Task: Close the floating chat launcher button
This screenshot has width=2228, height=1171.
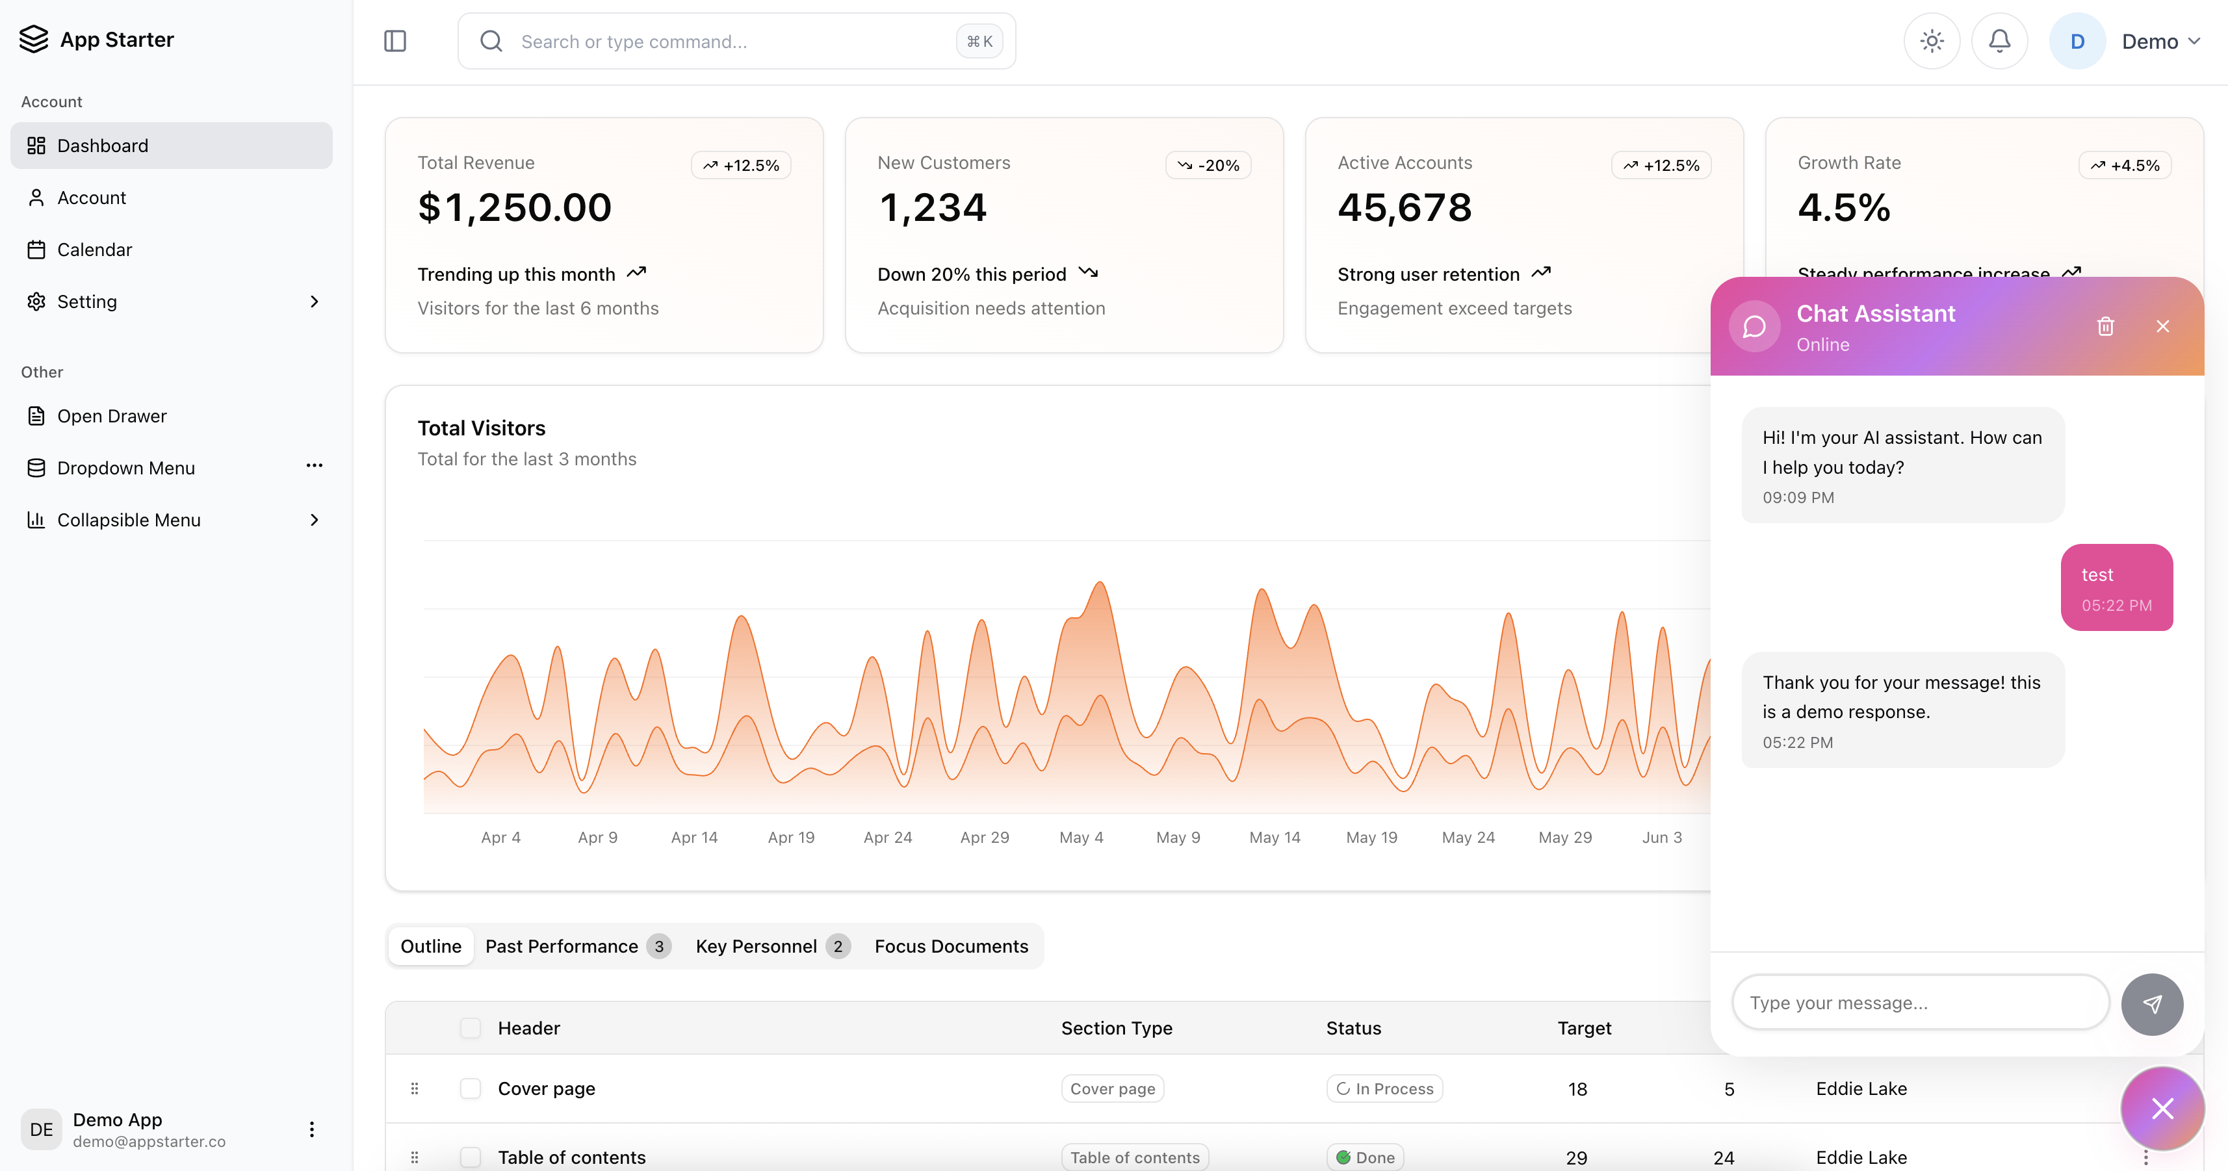Action: (2162, 1108)
